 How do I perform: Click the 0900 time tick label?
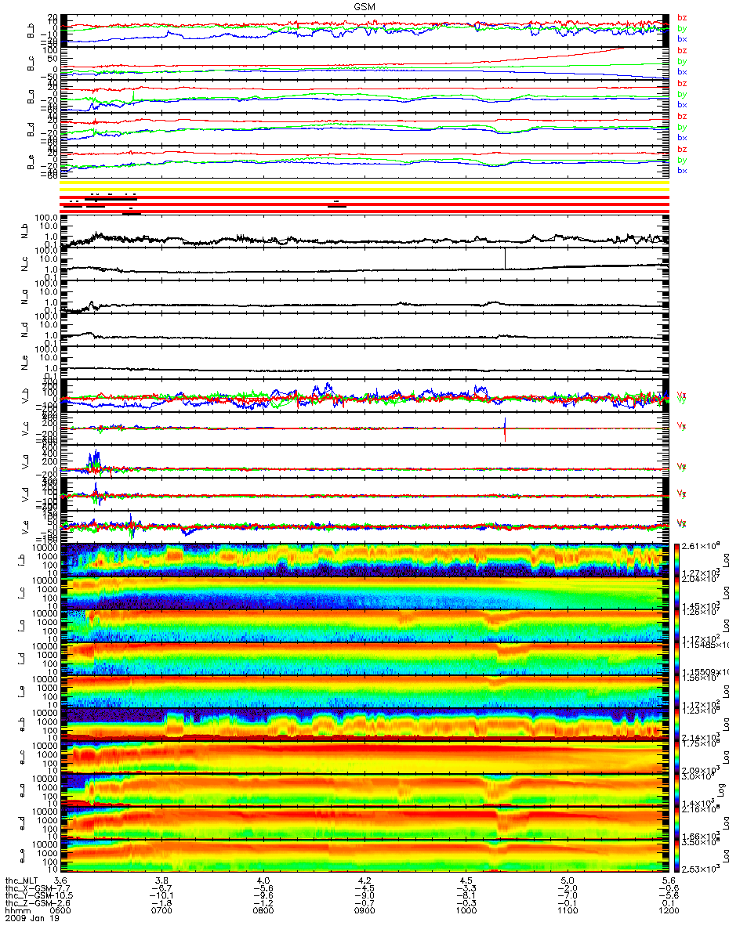coord(364,911)
